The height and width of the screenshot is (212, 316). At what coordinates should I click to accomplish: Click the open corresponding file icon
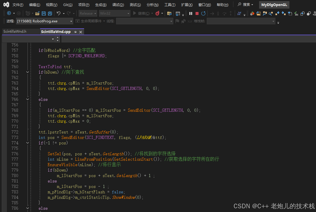258,13
